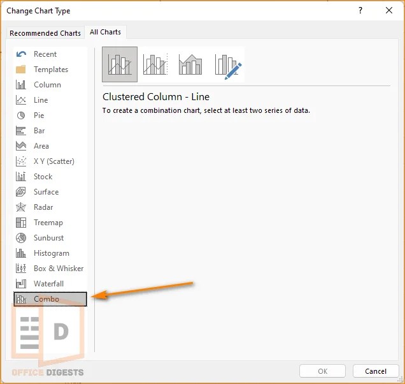Screen dimensions: 405x384
Task: Click the Stock label in the list
Action: coord(43,177)
